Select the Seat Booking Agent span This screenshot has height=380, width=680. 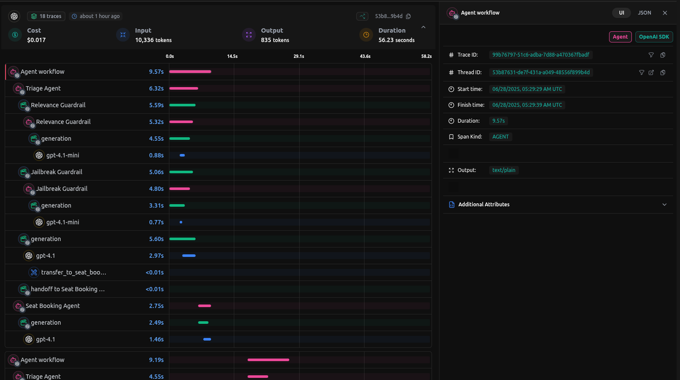[x=53, y=306]
